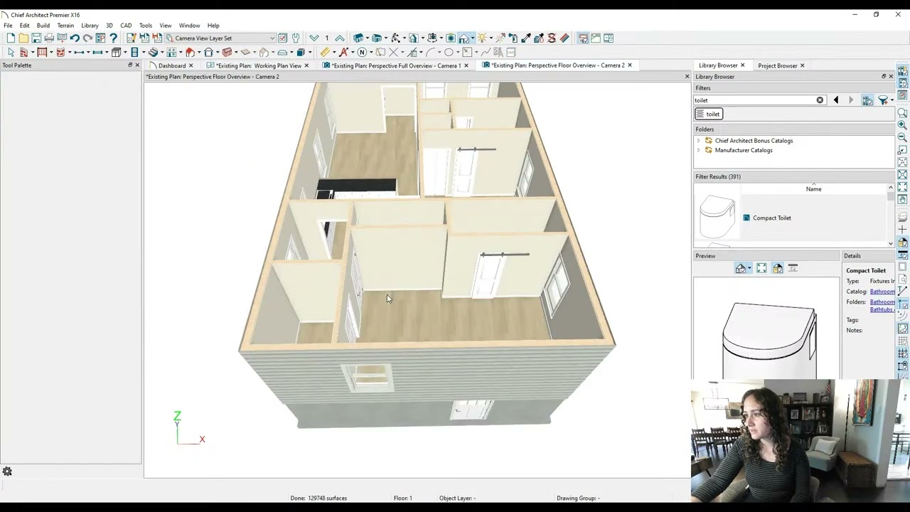Screen dimensions: 910x512
Task: Click the New Plan icon
Action: [11, 38]
